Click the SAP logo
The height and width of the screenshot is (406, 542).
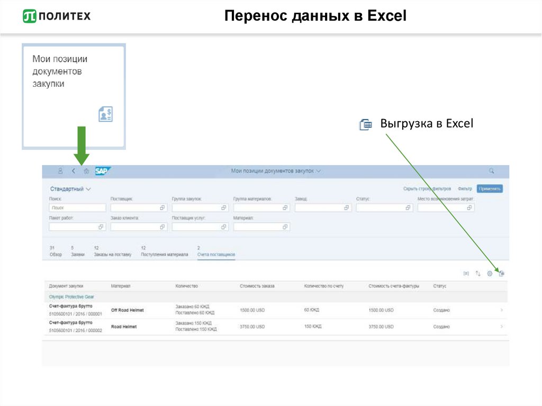point(103,171)
